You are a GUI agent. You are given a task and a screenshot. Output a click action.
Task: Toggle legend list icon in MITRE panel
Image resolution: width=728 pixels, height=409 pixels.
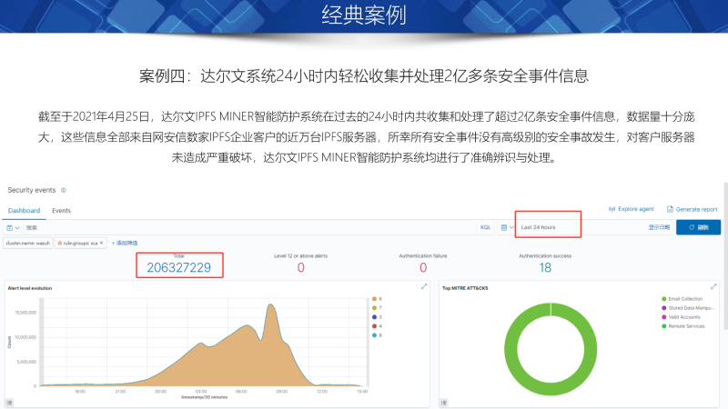coord(445,401)
